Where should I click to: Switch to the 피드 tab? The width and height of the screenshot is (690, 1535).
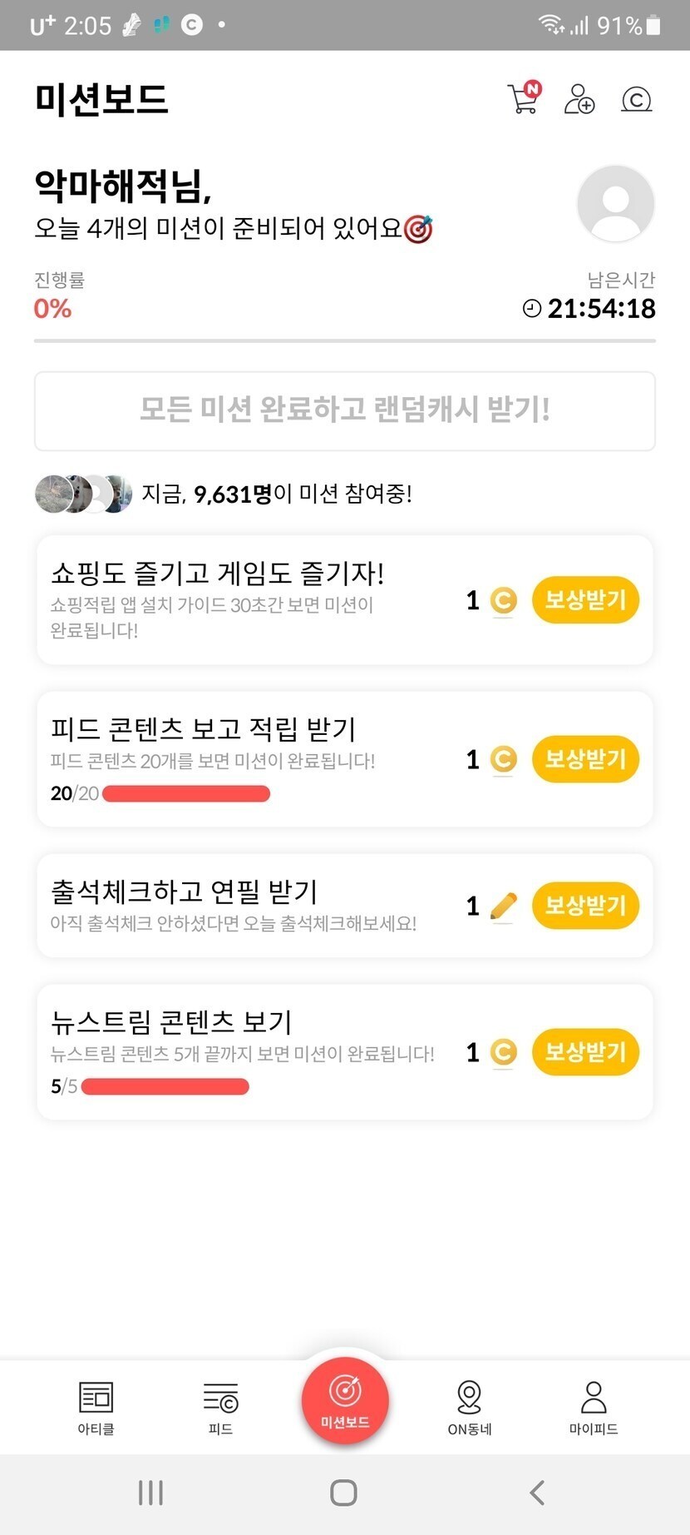click(220, 1407)
